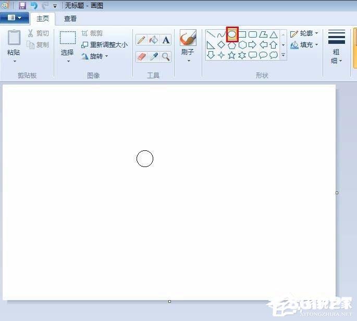Pick the Cloud callout shape

click(x=274, y=55)
